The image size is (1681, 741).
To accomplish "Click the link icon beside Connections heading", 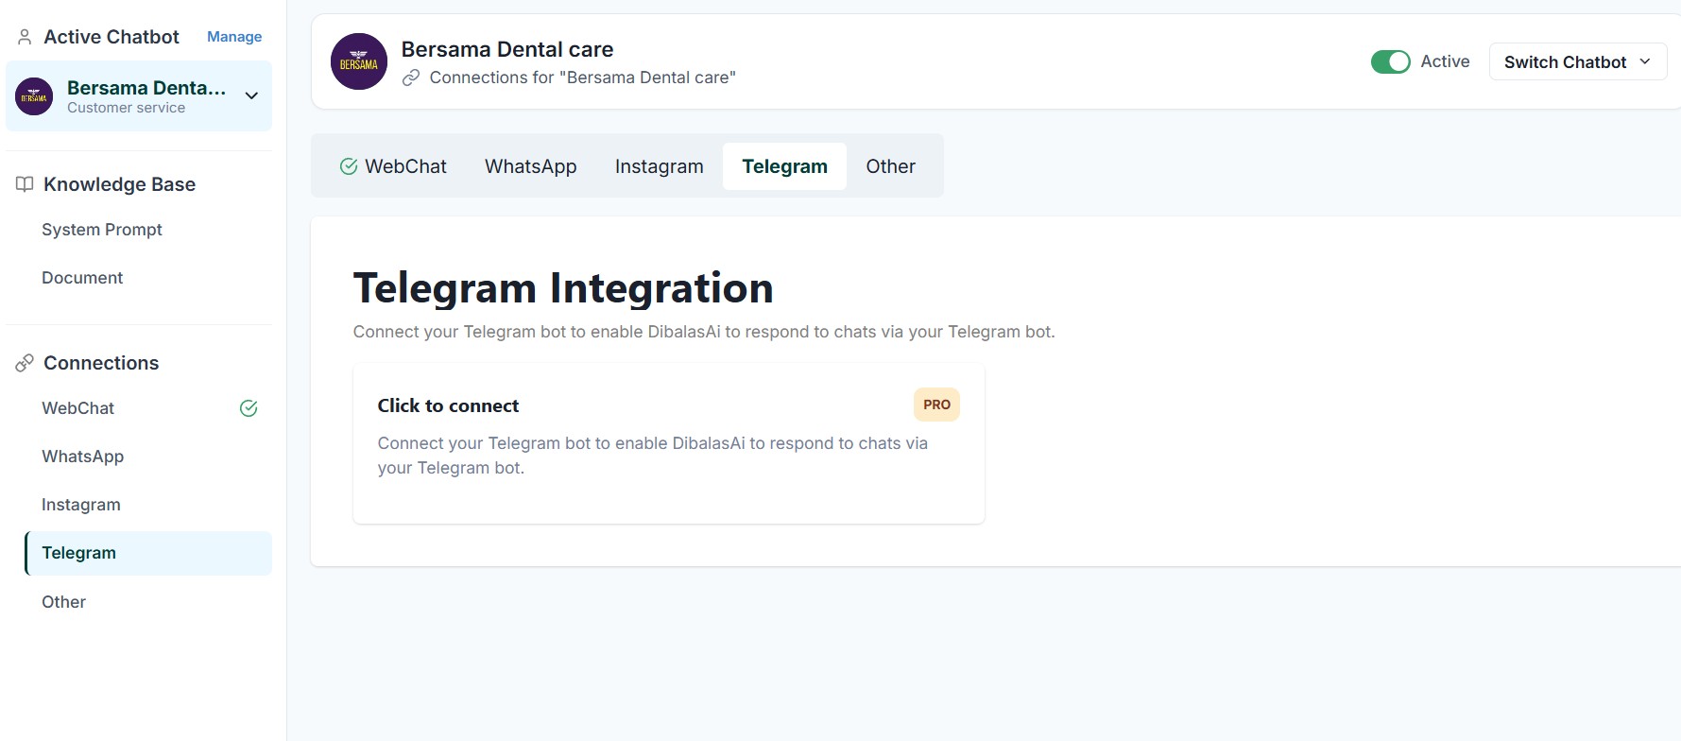I will pos(25,363).
